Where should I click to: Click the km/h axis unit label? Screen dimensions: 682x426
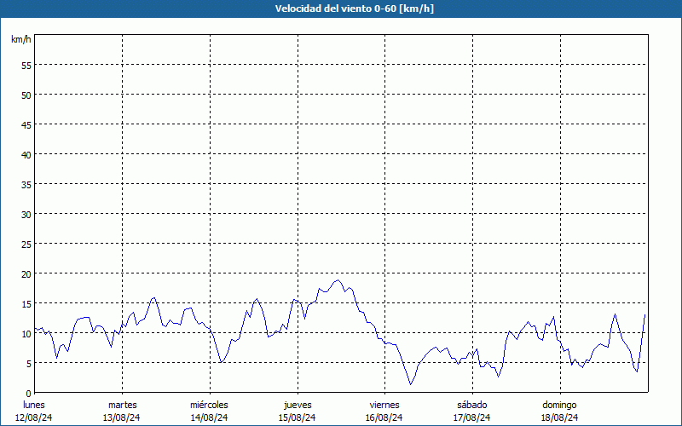click(x=21, y=39)
